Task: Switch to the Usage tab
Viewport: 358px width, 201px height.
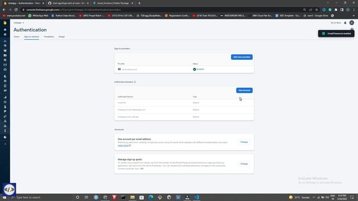Action: (x=62, y=37)
